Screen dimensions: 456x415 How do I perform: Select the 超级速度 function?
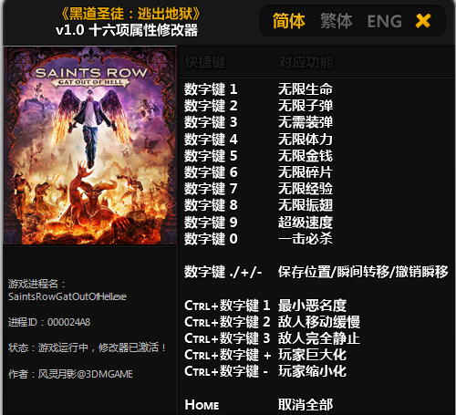(x=306, y=223)
